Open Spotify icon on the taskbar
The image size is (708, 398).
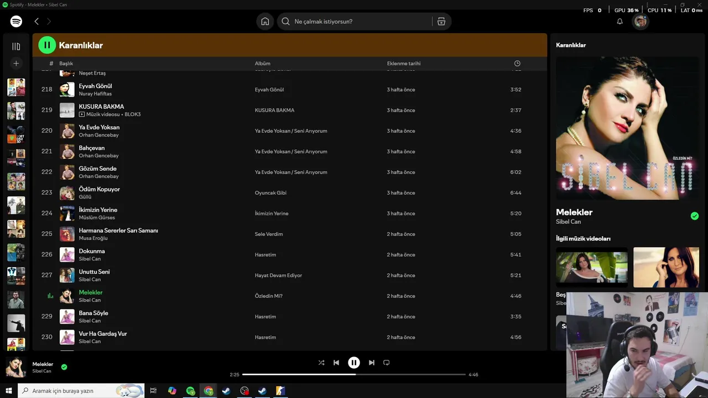(x=190, y=391)
